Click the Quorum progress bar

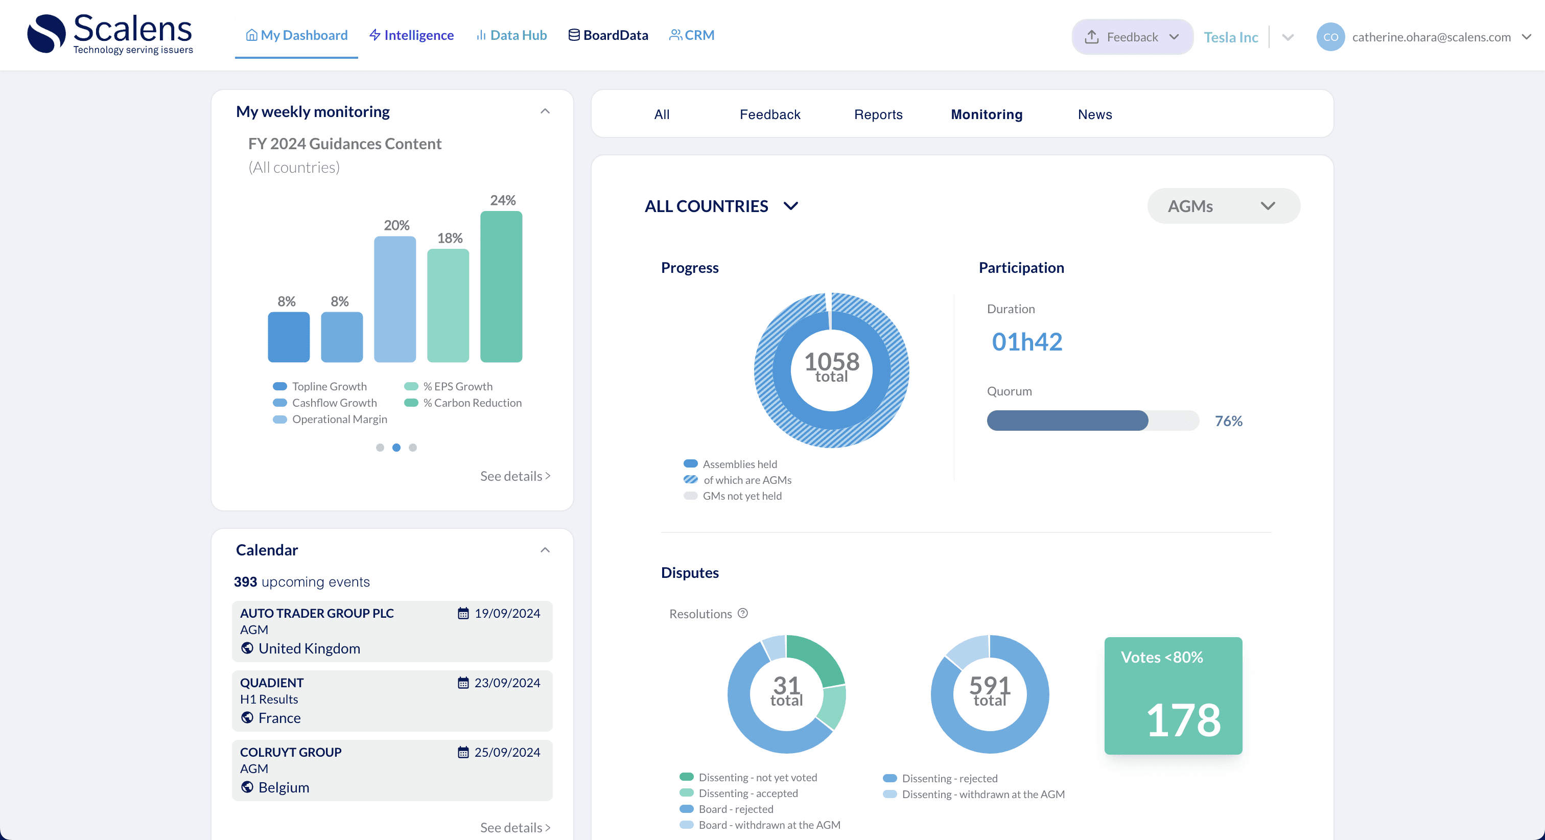point(1092,421)
